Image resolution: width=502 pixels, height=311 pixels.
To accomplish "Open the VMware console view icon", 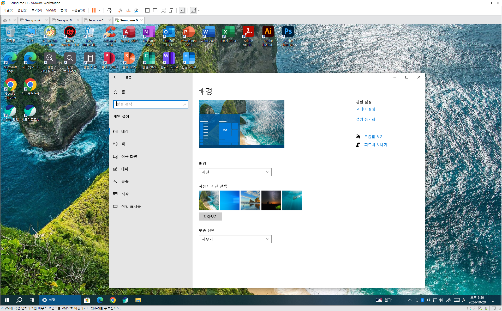I will (182, 10).
